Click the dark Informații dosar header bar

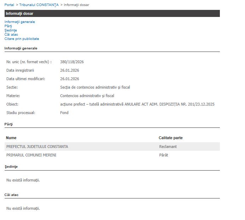(x=112, y=13)
